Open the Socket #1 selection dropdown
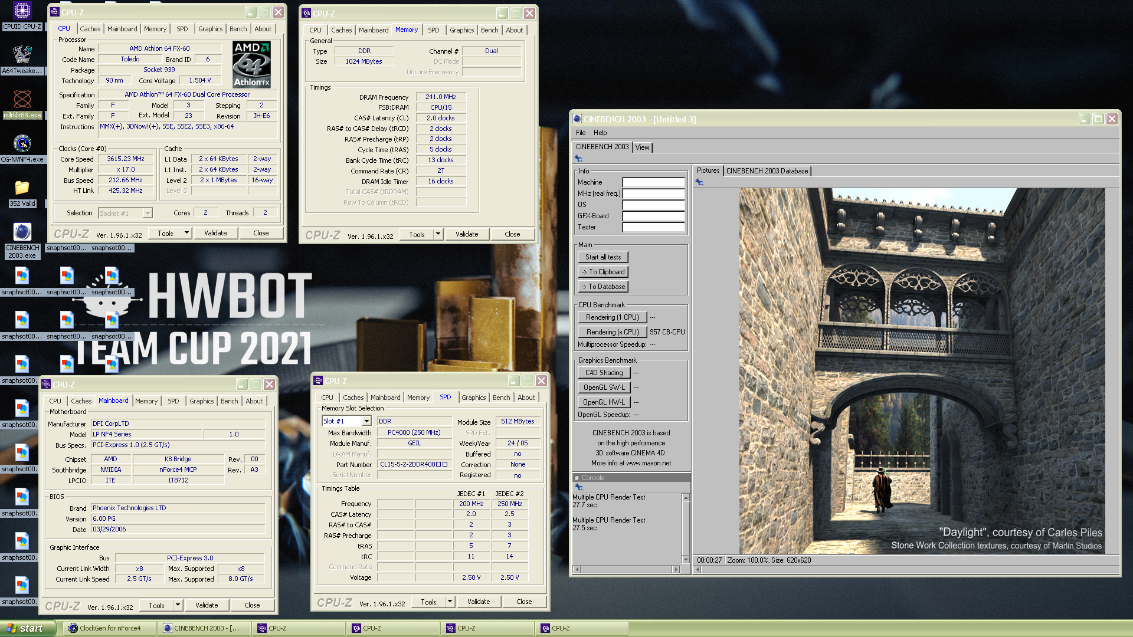Screen dimensions: 1133x637 coord(148,213)
